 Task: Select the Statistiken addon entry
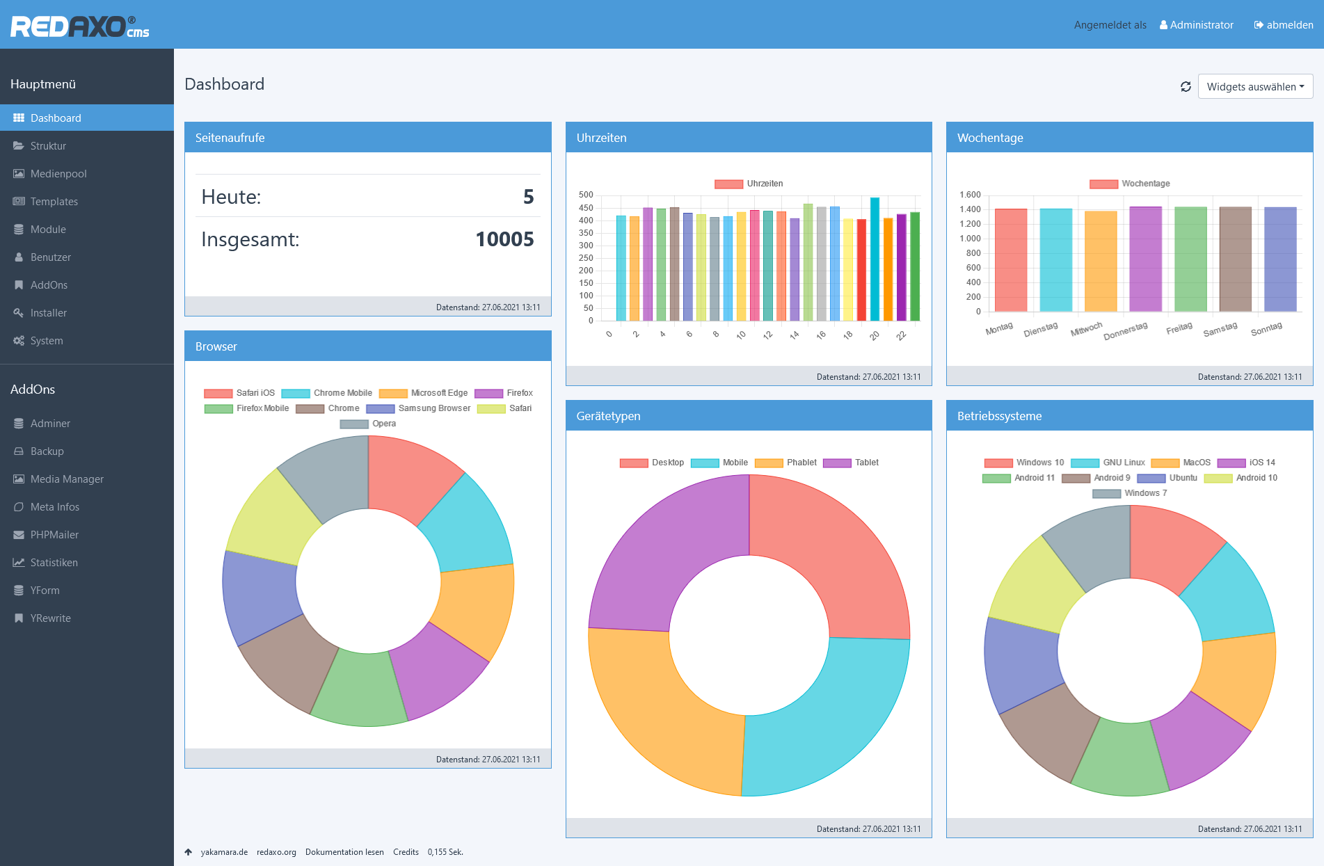[x=87, y=563]
